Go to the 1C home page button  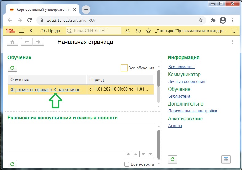(x=13, y=42)
